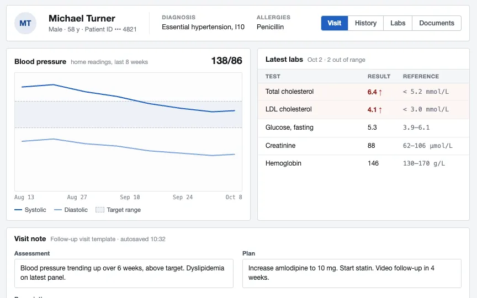Image resolution: width=477 pixels, height=298 pixels.
Task: Click 'home readings, last 8 weeks' subtitle
Action: pyautogui.click(x=109, y=62)
